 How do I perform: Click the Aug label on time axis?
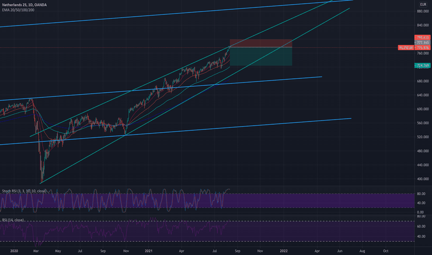[362, 251]
